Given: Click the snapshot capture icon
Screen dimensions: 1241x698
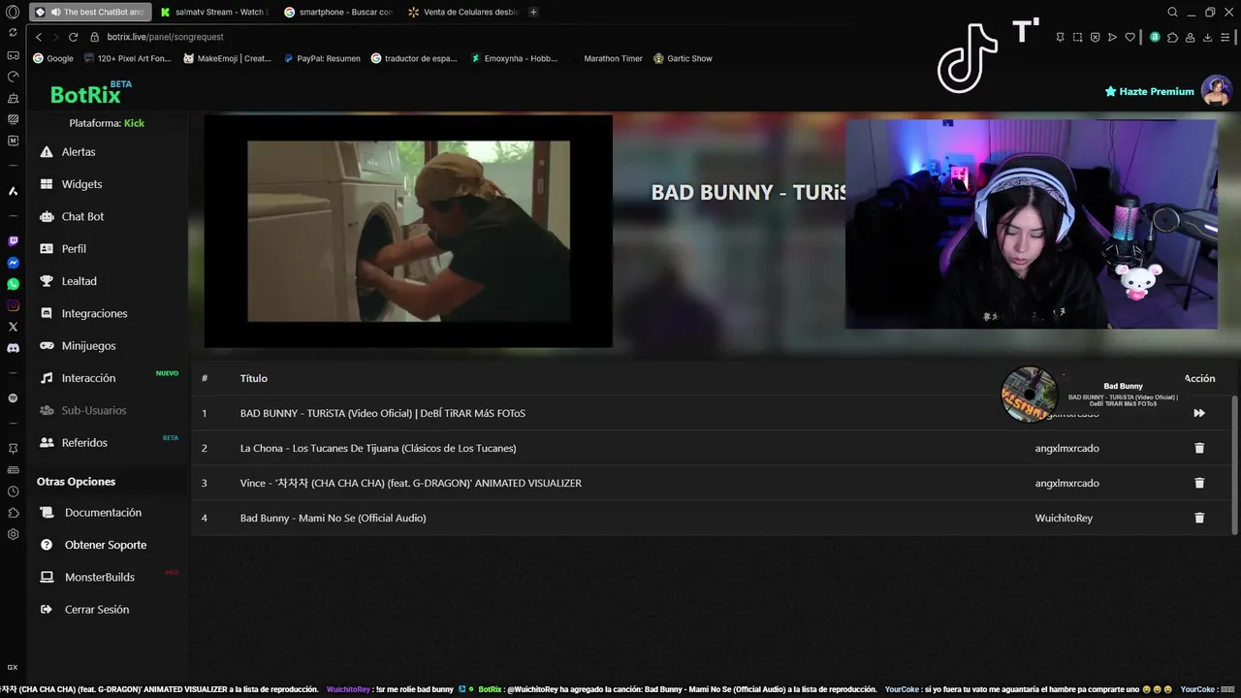Looking at the screenshot, I should coord(1077,37).
